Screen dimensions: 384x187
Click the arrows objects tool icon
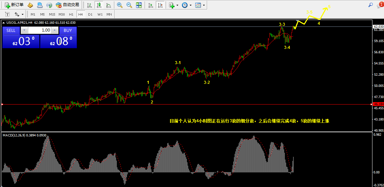tap(17, 14)
